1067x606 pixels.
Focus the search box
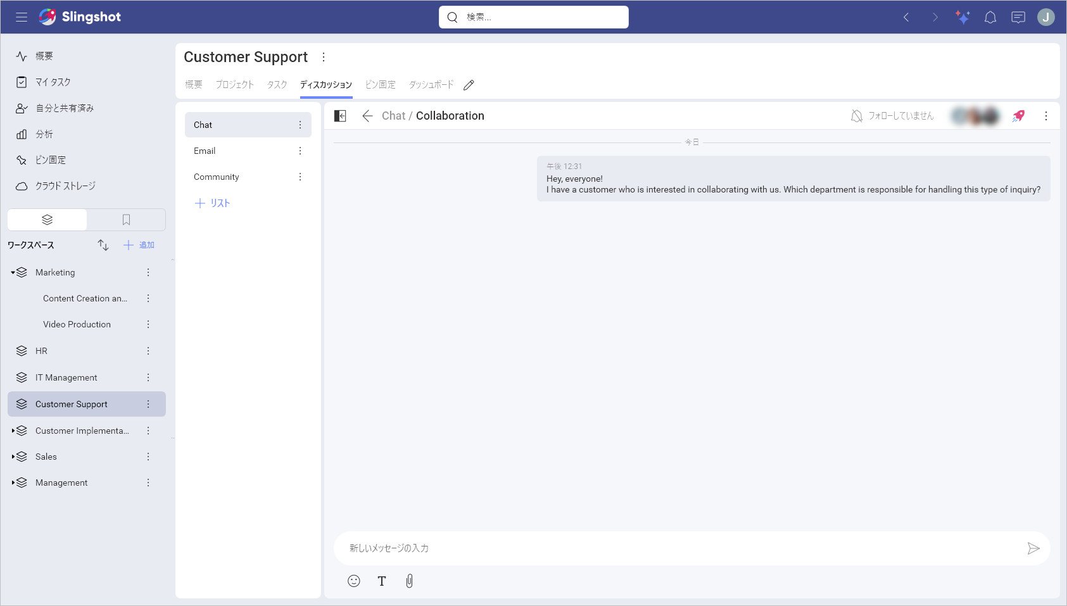pos(534,17)
